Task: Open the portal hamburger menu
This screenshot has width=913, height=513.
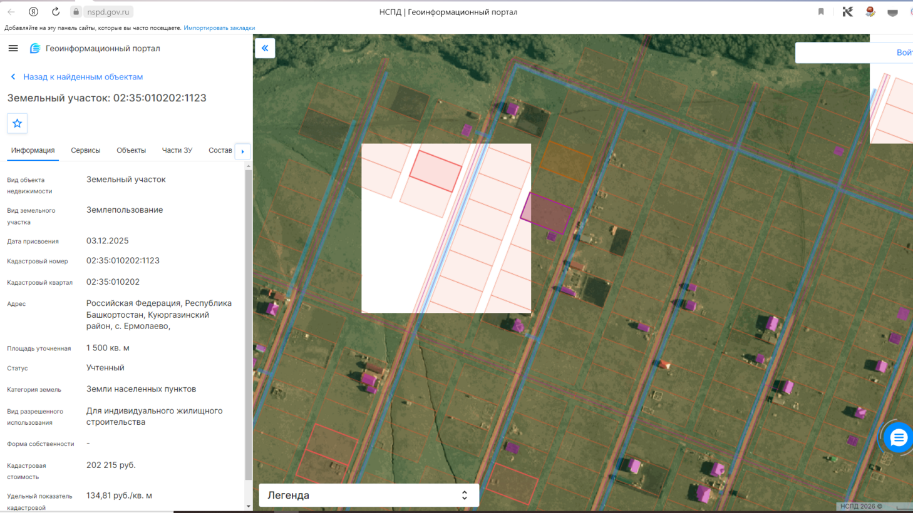Action: [13, 48]
